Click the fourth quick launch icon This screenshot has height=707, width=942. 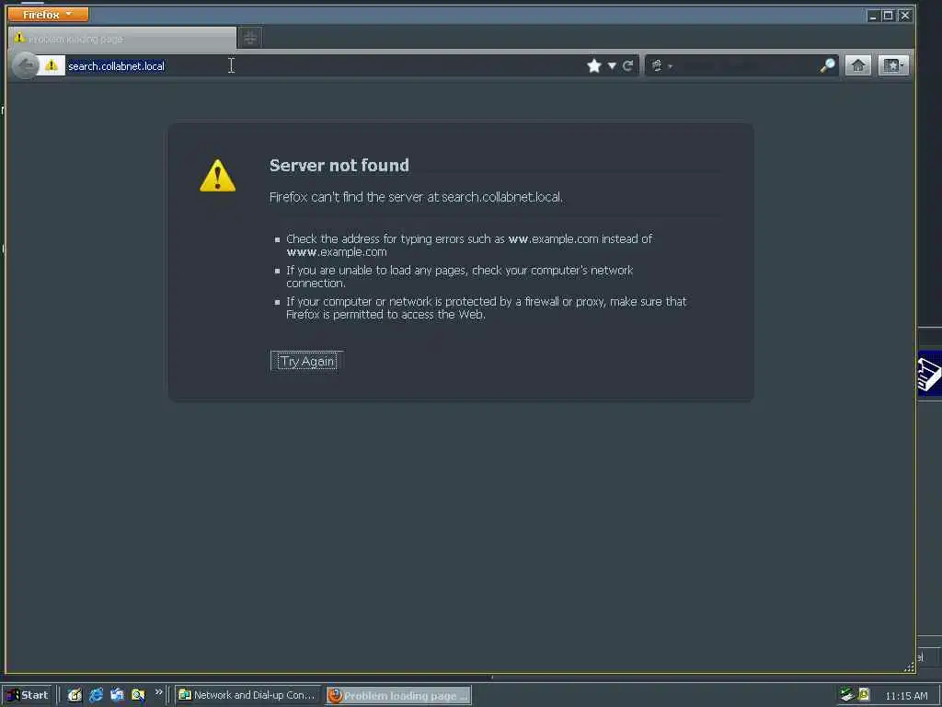(x=138, y=695)
